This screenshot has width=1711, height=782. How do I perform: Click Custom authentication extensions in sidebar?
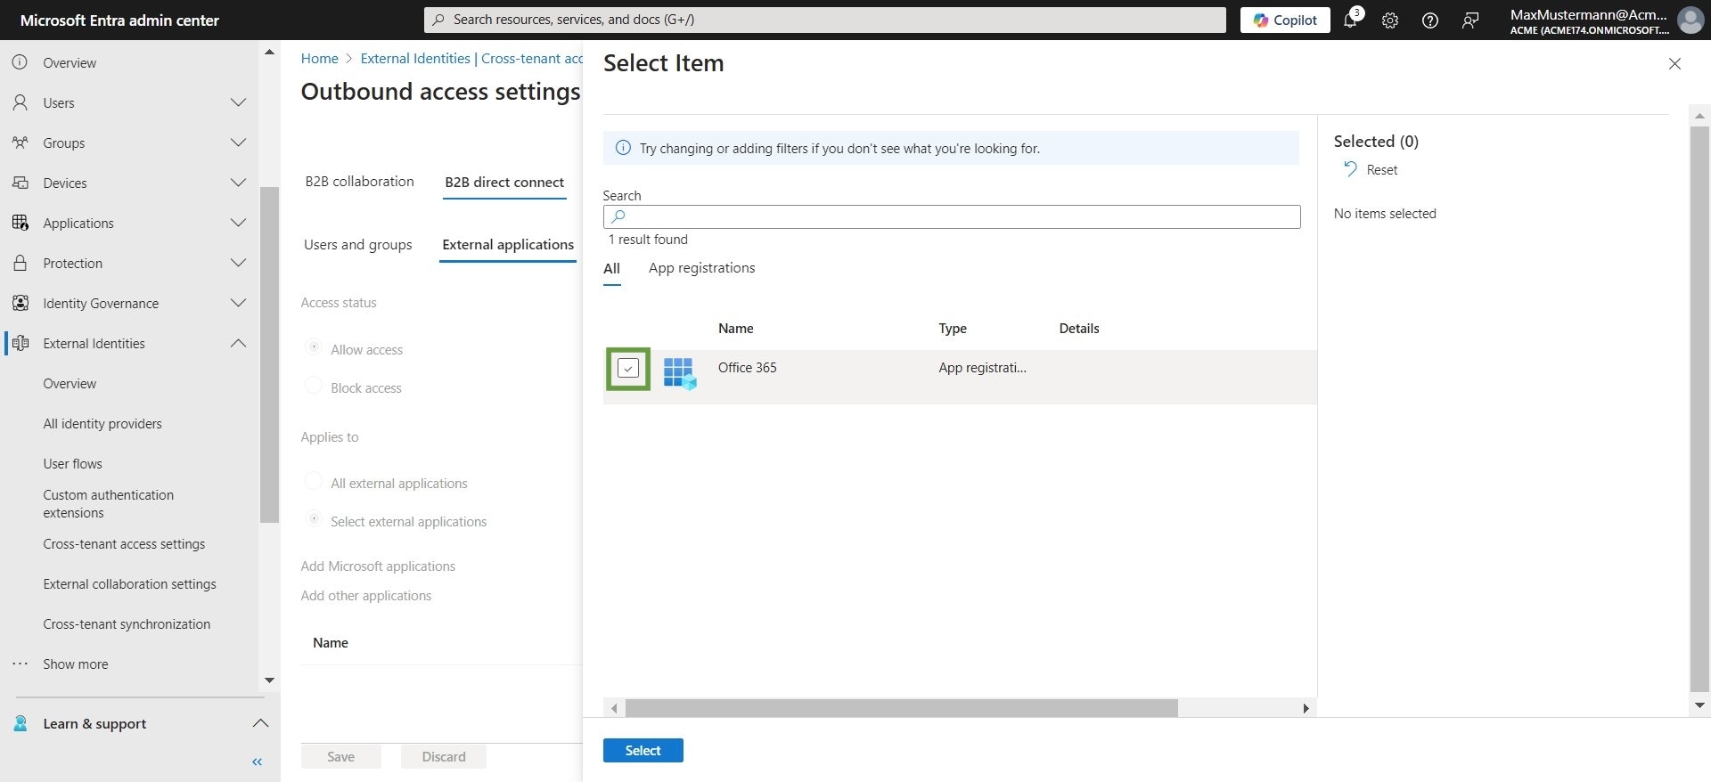point(108,504)
